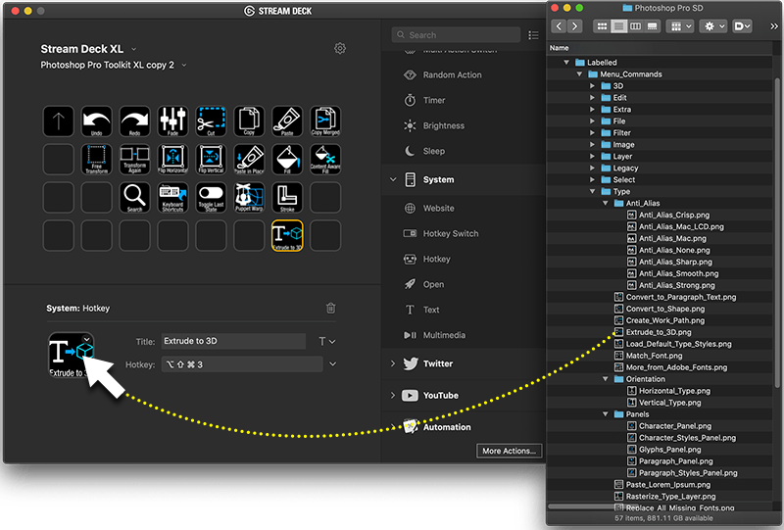Click the Flip Vertical key
784x530 pixels.
[x=211, y=159]
